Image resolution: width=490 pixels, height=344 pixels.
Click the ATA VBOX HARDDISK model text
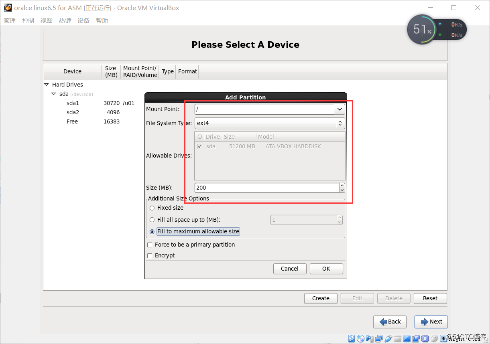click(x=293, y=147)
